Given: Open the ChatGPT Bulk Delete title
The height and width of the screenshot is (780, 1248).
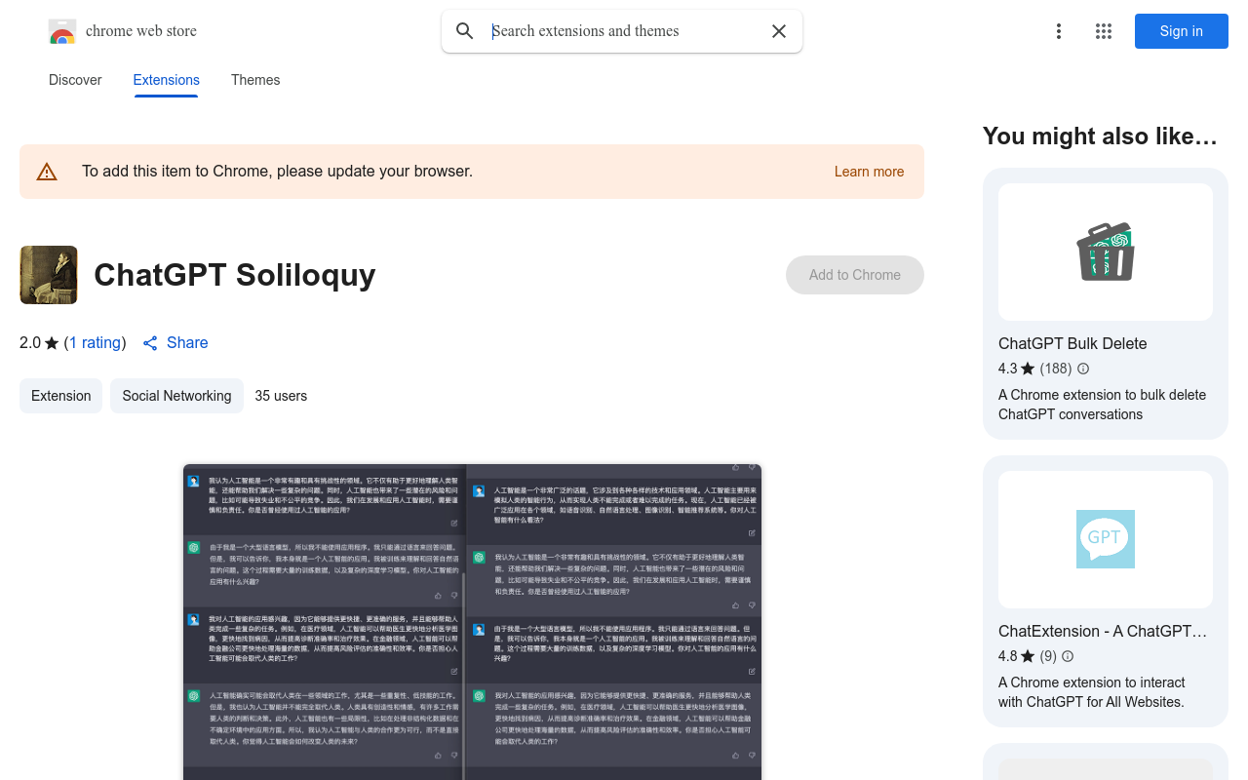Looking at the screenshot, I should pos(1072,343).
